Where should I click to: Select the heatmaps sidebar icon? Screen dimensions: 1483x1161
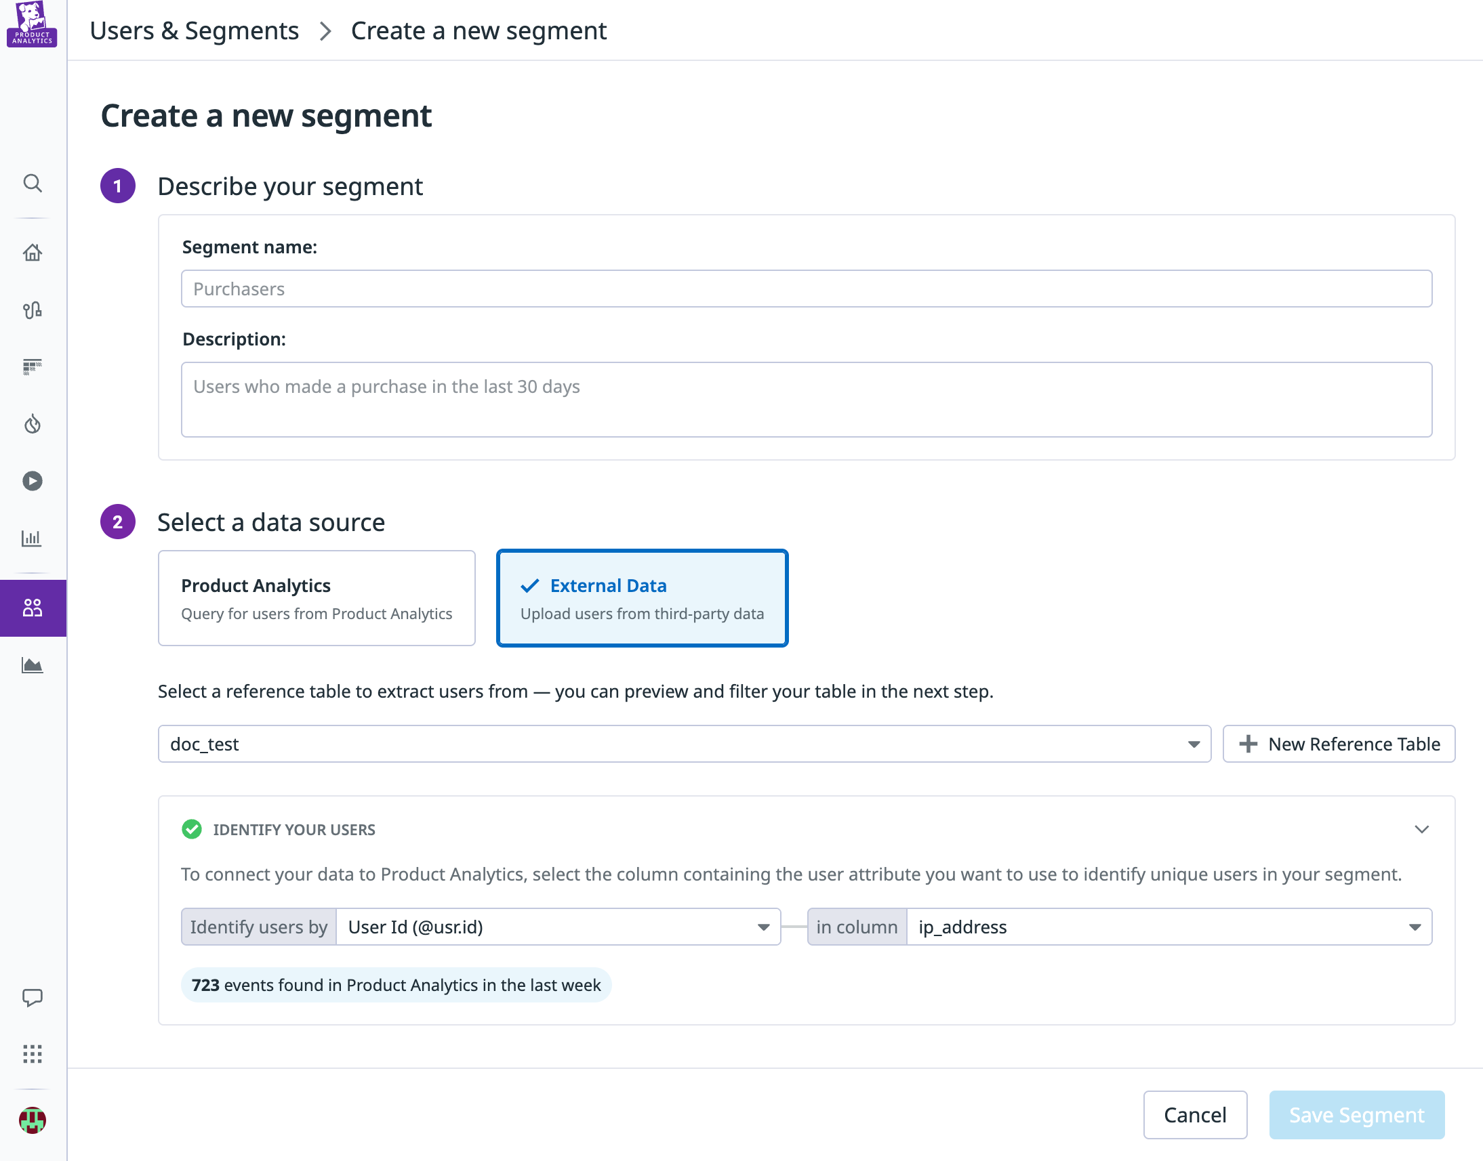(32, 367)
